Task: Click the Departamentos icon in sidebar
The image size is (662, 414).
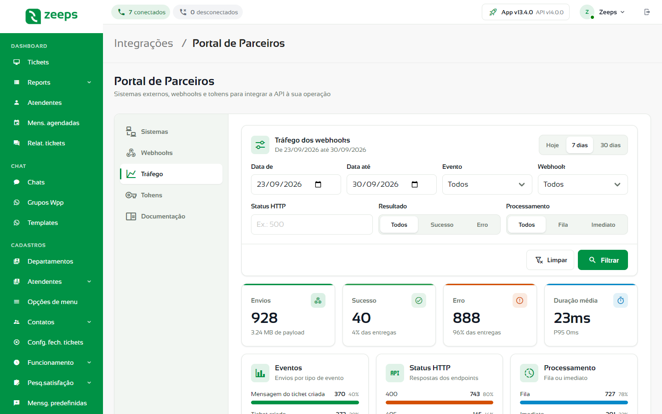Action: pos(17,261)
